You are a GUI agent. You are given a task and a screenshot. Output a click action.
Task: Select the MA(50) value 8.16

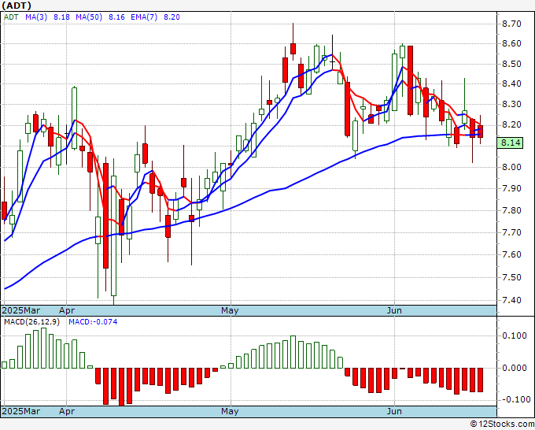(x=116, y=17)
